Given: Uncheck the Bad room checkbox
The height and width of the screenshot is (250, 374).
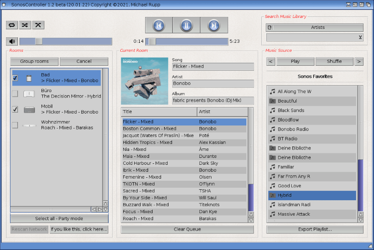Looking at the screenshot, I should click(15, 78).
